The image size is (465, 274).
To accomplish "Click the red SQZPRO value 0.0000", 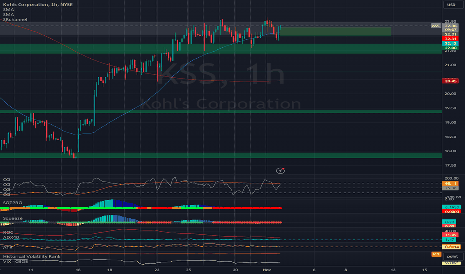I will click(451, 212).
